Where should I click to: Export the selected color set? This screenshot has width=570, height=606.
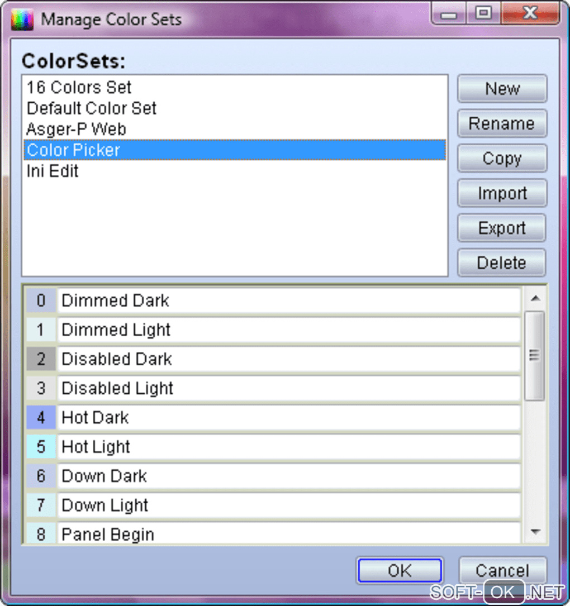coord(502,228)
